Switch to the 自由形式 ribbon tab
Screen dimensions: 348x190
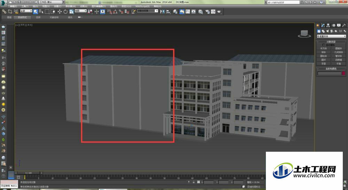22,17
